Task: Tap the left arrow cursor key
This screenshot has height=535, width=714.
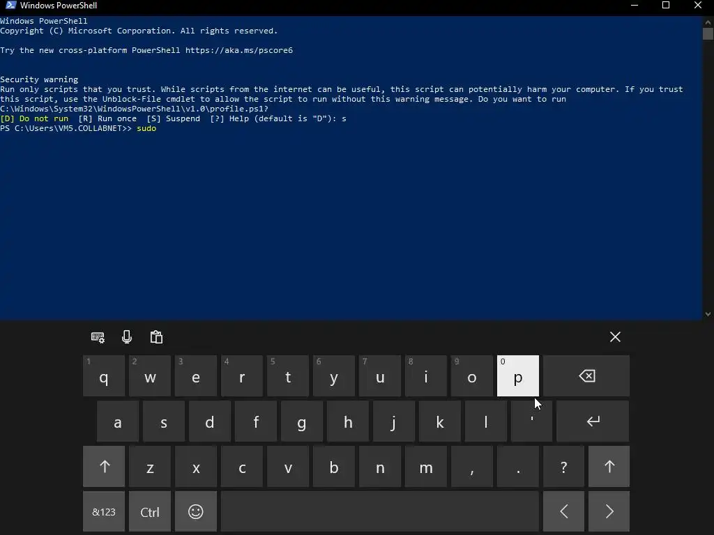Action: coord(563,511)
